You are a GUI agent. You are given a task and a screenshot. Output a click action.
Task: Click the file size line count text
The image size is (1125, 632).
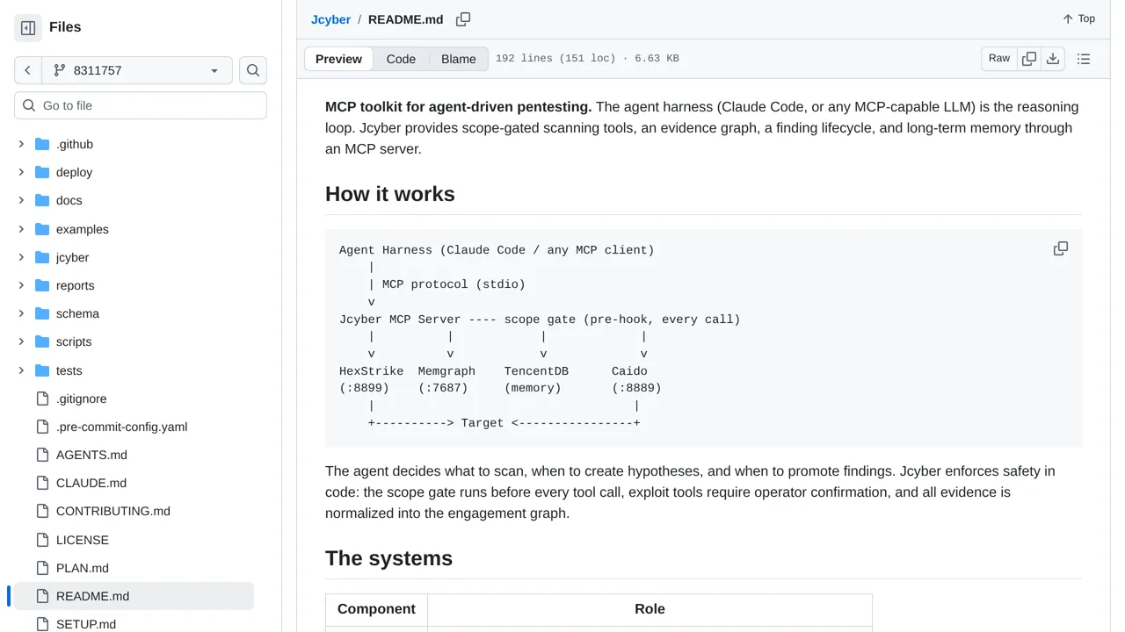coord(587,59)
